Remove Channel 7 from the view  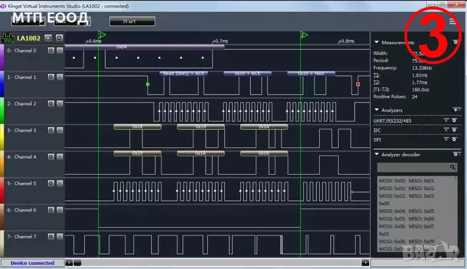point(59,237)
